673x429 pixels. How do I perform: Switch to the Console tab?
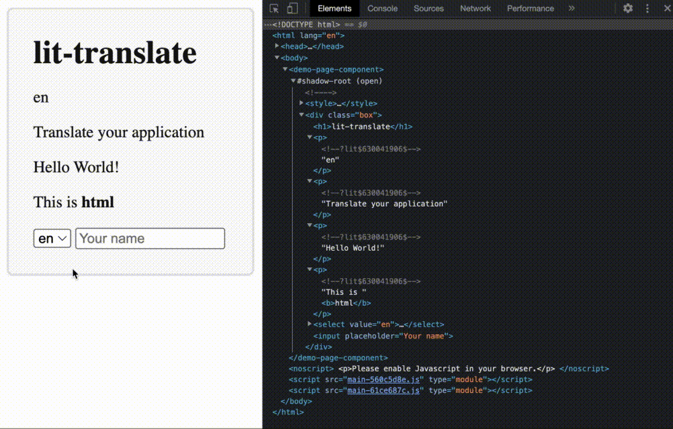pyautogui.click(x=382, y=9)
